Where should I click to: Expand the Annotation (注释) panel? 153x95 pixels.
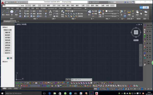(54, 19)
